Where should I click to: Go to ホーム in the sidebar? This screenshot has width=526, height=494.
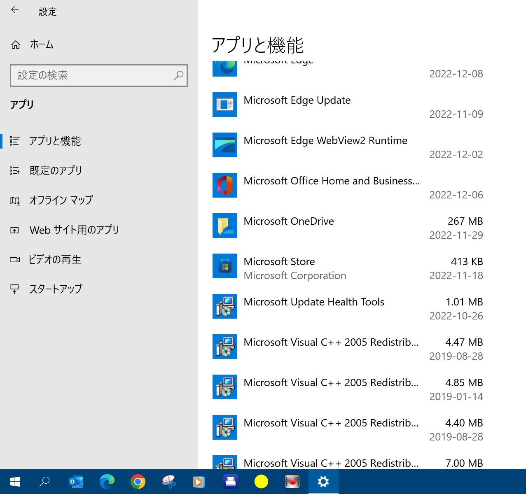(42, 44)
